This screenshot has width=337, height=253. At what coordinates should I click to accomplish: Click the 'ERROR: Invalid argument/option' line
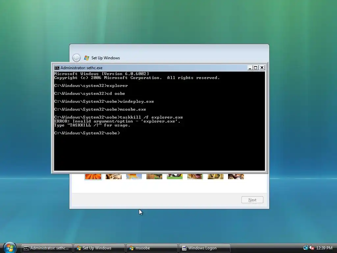[117, 121]
